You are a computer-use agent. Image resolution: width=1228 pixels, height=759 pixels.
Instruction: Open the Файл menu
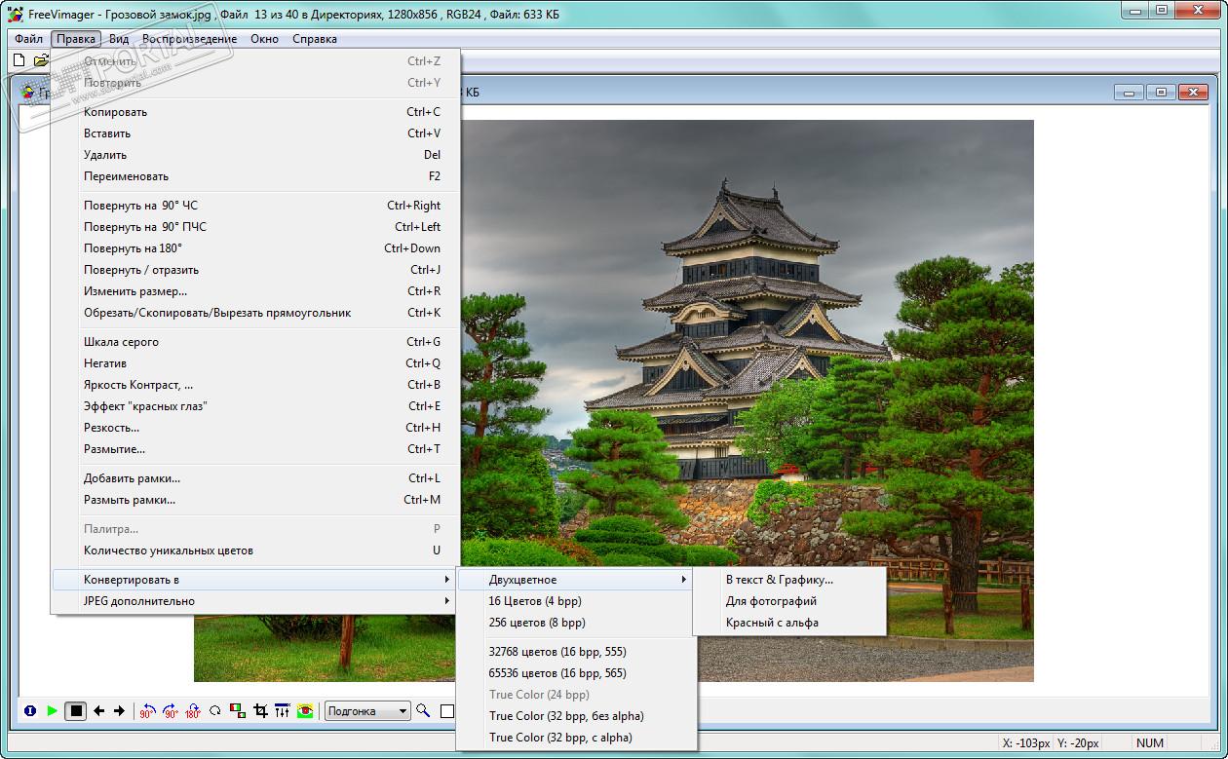tap(28, 39)
